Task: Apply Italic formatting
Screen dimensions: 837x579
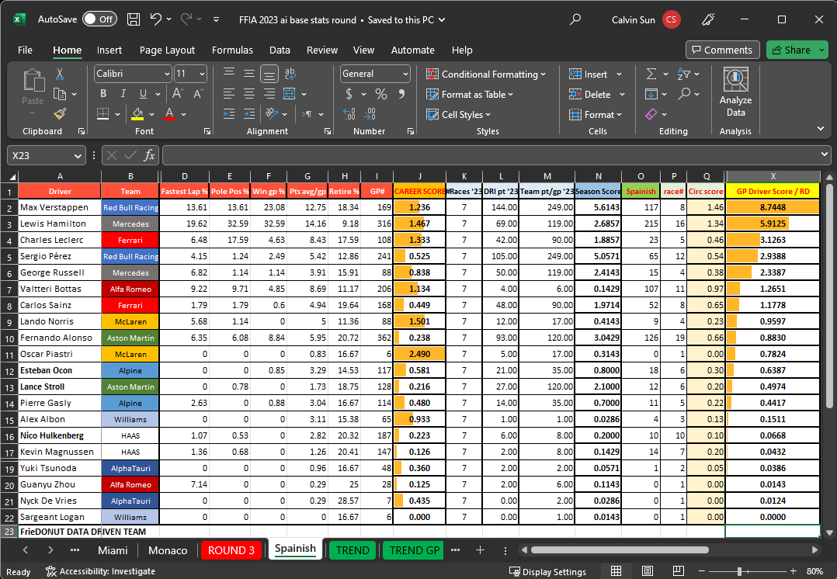Action: (123, 94)
